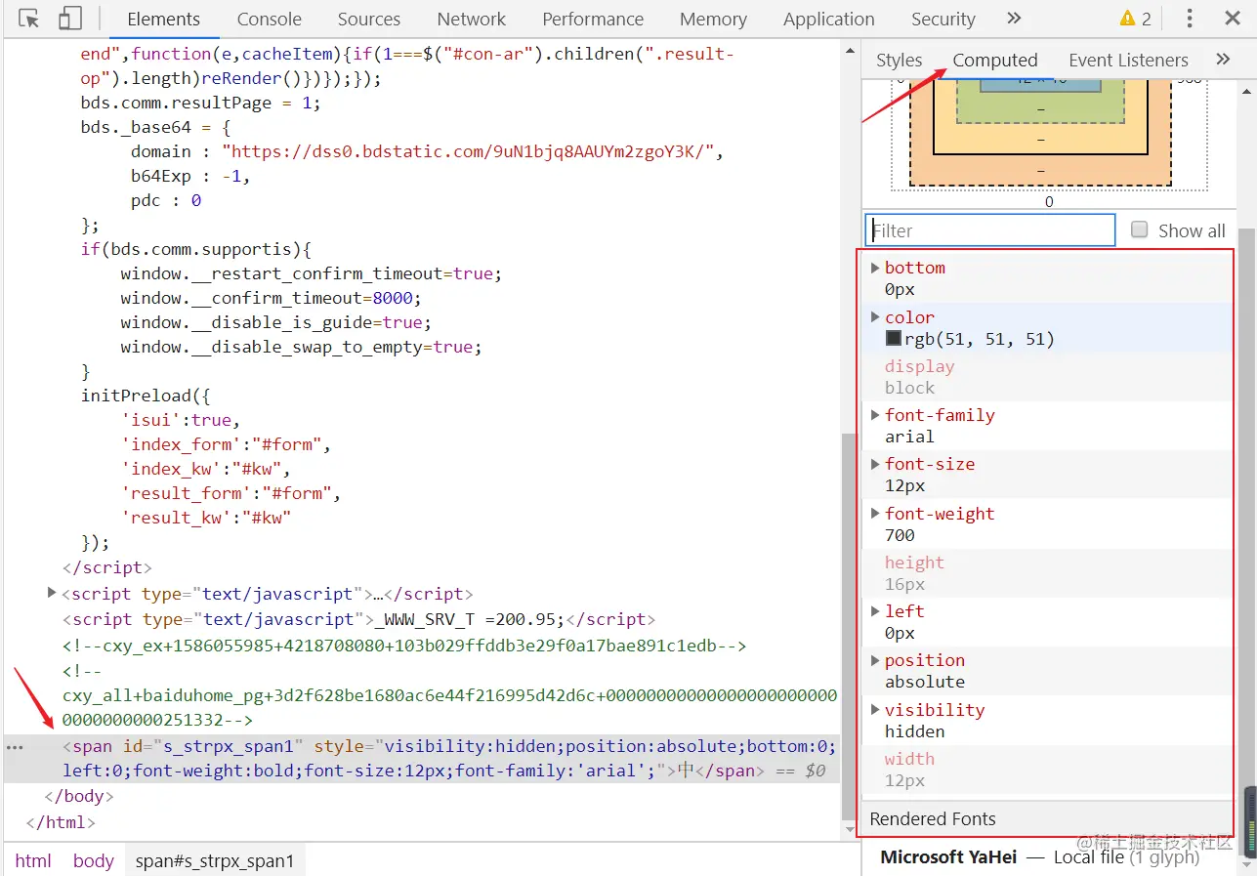Select the html breadcrumb
The image size is (1257, 876).
click(x=33, y=860)
